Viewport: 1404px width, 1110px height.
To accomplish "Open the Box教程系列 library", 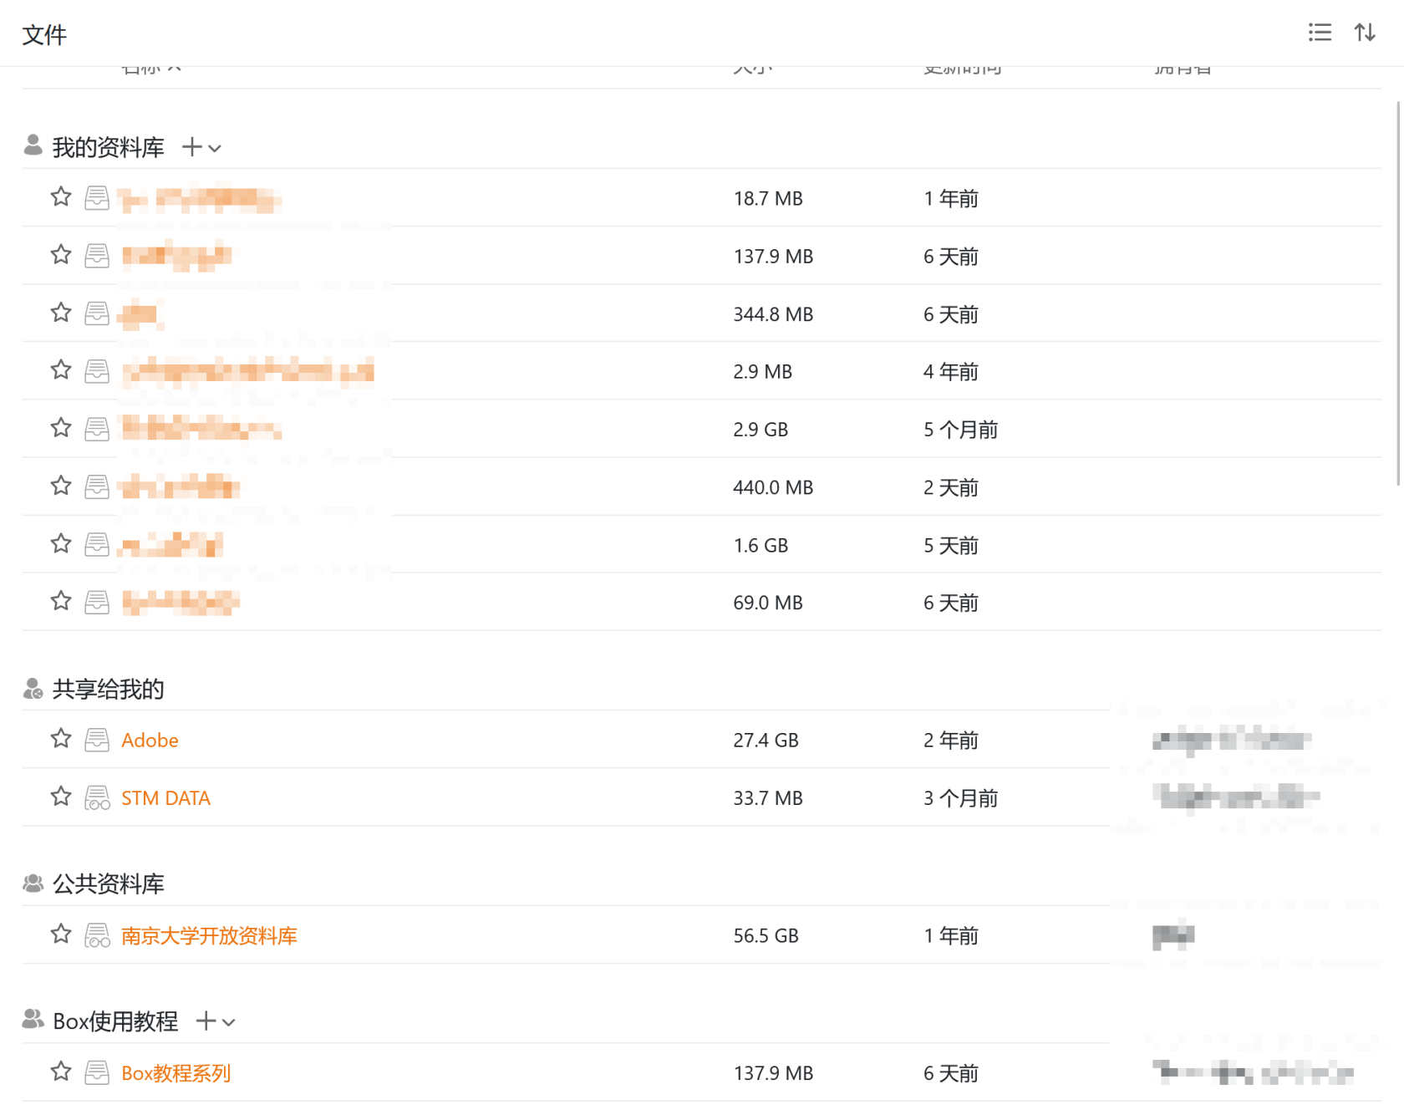I will tap(175, 1073).
